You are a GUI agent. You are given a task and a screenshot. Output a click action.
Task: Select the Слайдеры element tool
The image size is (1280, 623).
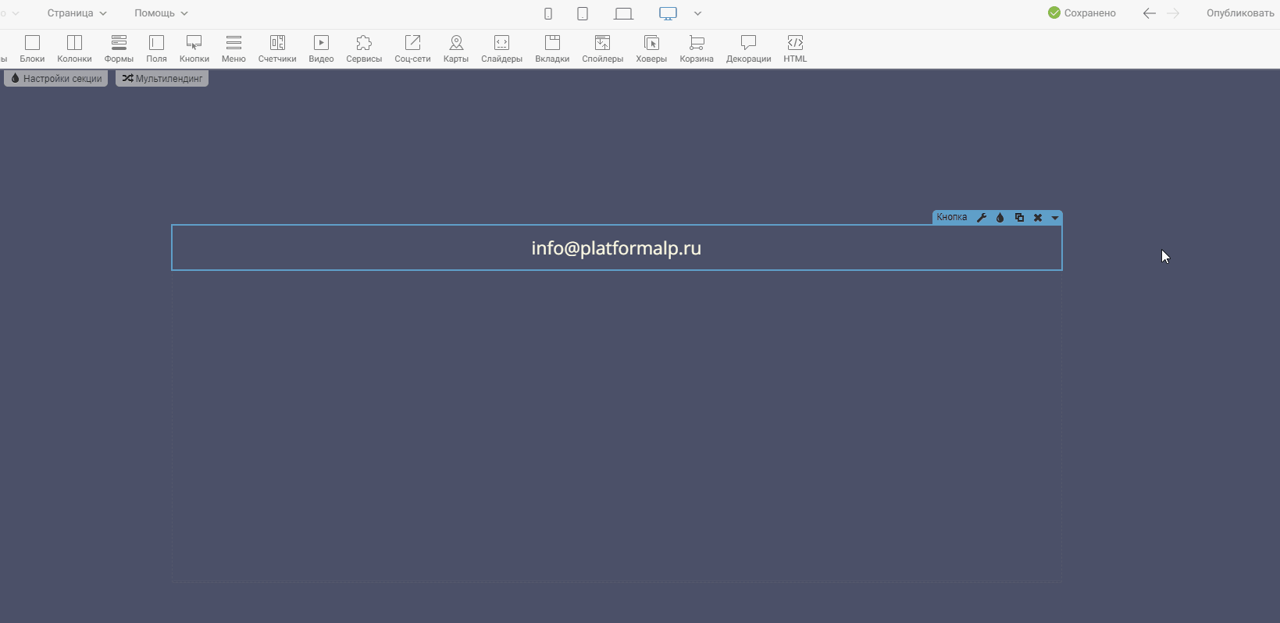pos(501,48)
